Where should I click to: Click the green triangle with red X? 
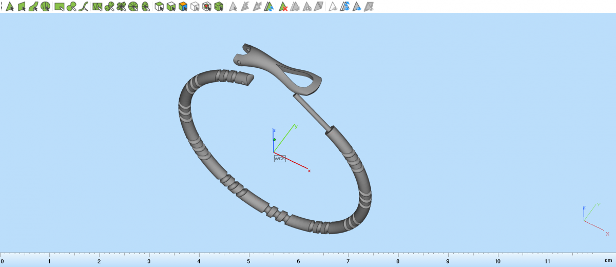(282, 7)
